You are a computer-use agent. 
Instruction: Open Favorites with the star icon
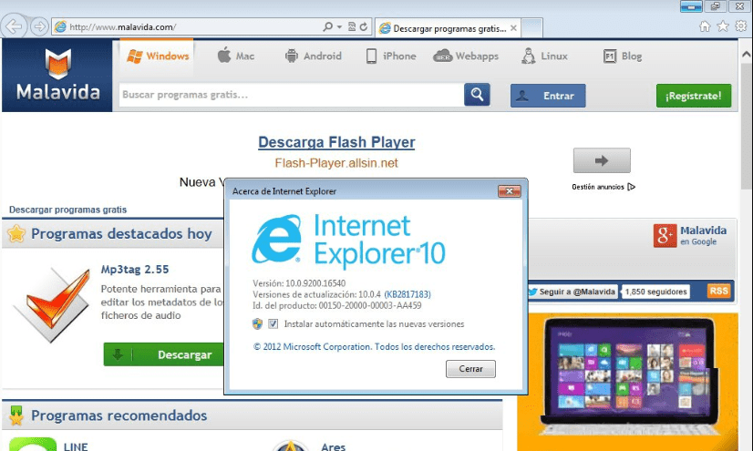pos(723,26)
